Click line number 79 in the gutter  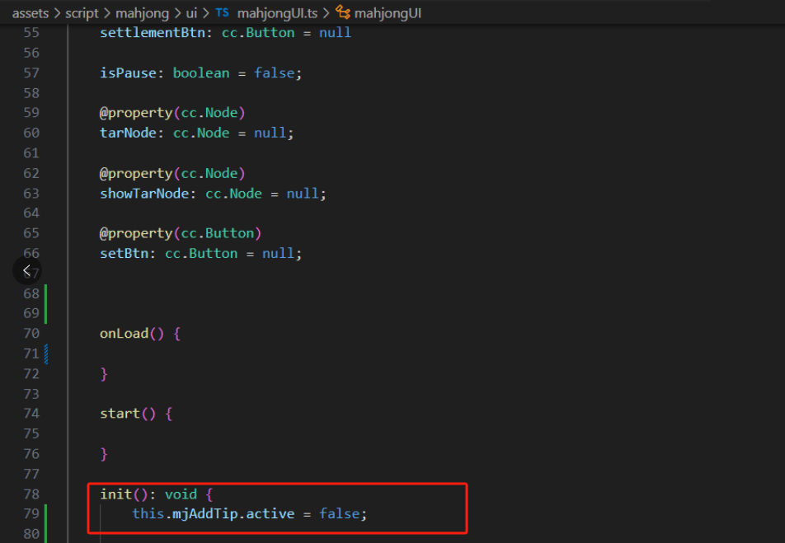coord(31,514)
